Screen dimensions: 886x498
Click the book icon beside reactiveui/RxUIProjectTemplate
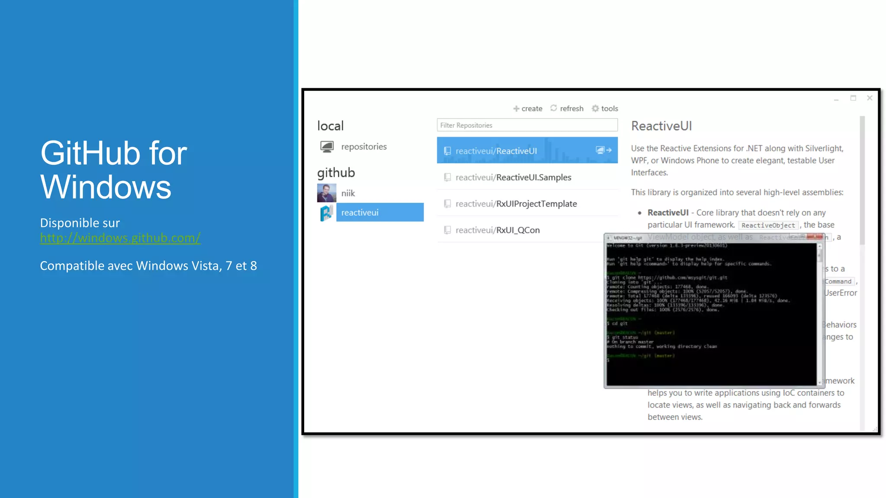(447, 204)
